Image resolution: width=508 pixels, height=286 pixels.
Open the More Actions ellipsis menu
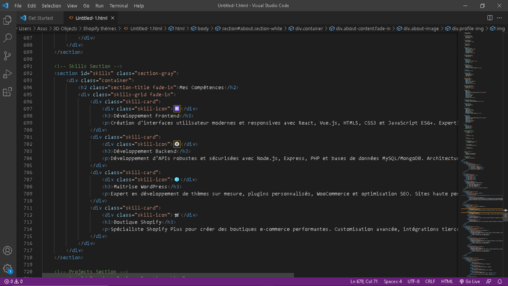tap(500, 18)
